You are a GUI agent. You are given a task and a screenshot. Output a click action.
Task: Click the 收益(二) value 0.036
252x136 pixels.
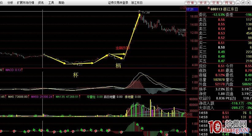(x=220, y=98)
